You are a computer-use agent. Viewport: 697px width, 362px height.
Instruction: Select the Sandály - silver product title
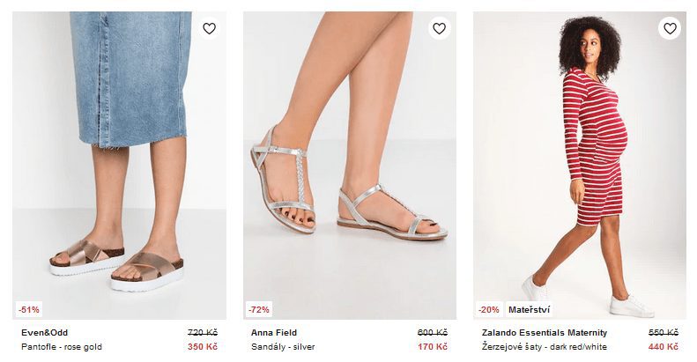click(x=283, y=347)
